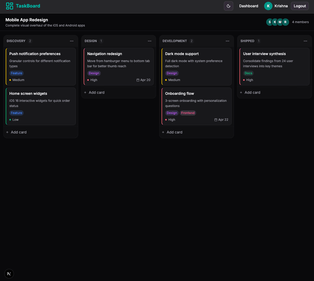The width and height of the screenshot is (314, 281).
Task: Expand the Development column options menu
Action: click(x=228, y=41)
